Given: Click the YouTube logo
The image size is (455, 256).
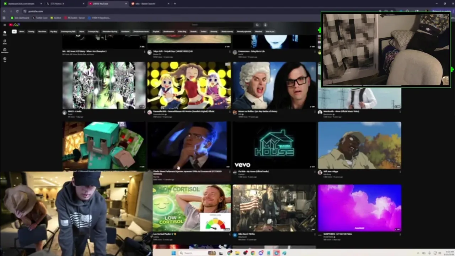Looking at the screenshot, I should [x=14, y=25].
